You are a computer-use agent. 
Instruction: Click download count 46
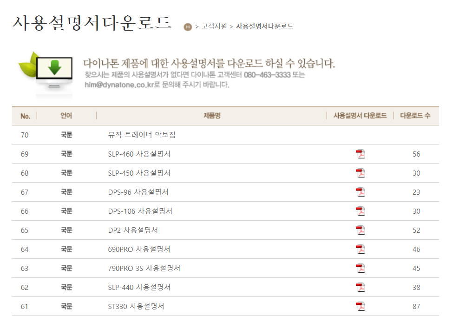coord(416,249)
